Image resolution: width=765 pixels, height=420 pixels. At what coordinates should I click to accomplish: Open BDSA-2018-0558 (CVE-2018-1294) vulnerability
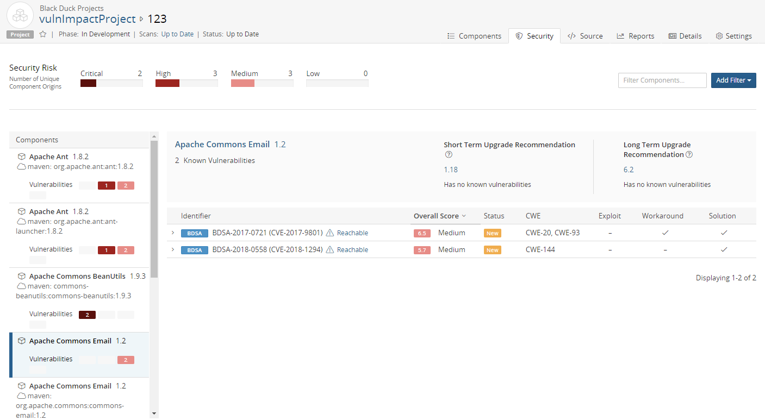(268, 250)
